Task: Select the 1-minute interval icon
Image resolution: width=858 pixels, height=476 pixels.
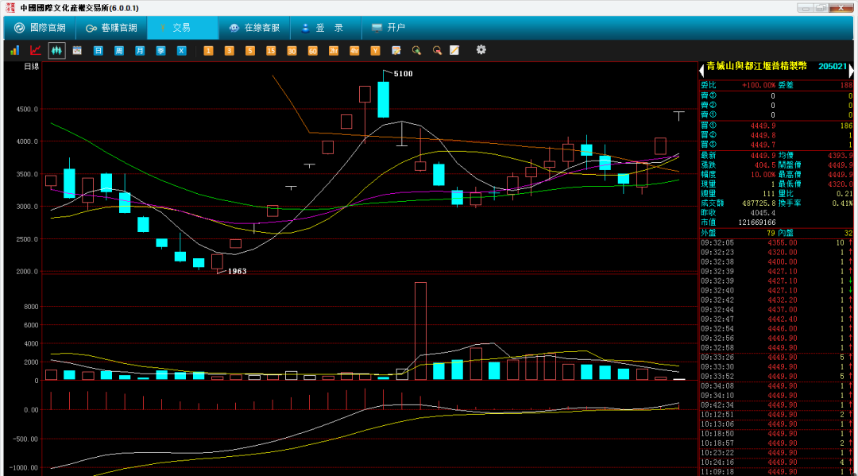Action: point(208,50)
